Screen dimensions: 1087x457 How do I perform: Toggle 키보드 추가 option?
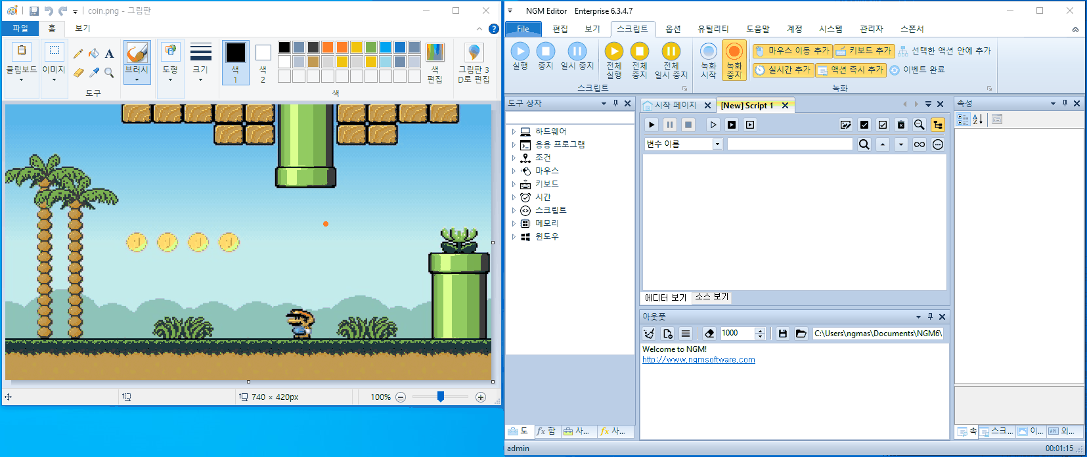click(x=864, y=51)
